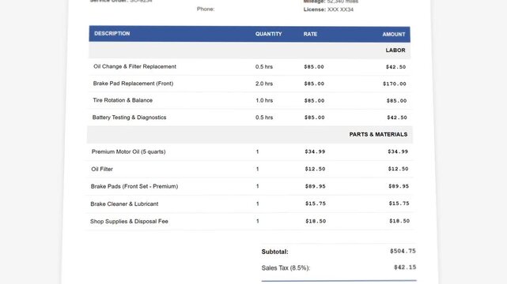Select the PARTS & MATERIALS section heading

(378, 134)
